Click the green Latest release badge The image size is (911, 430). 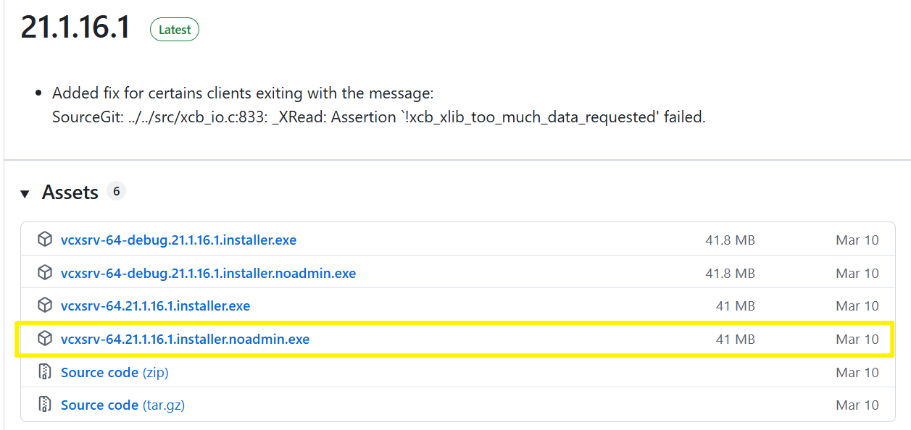(x=175, y=30)
